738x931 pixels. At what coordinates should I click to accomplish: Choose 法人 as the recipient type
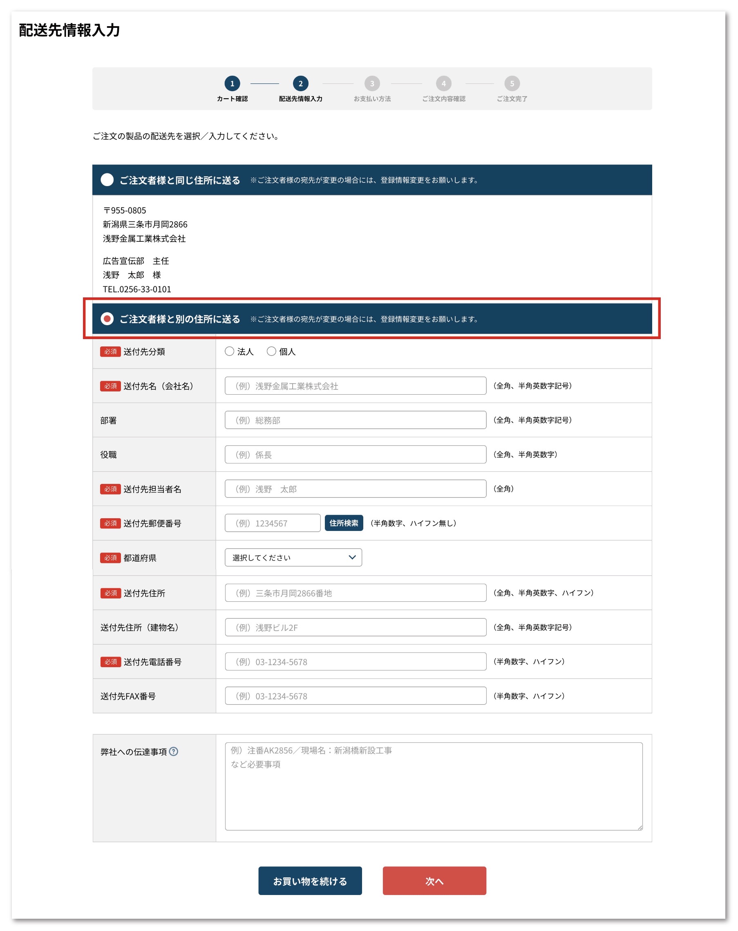point(230,351)
